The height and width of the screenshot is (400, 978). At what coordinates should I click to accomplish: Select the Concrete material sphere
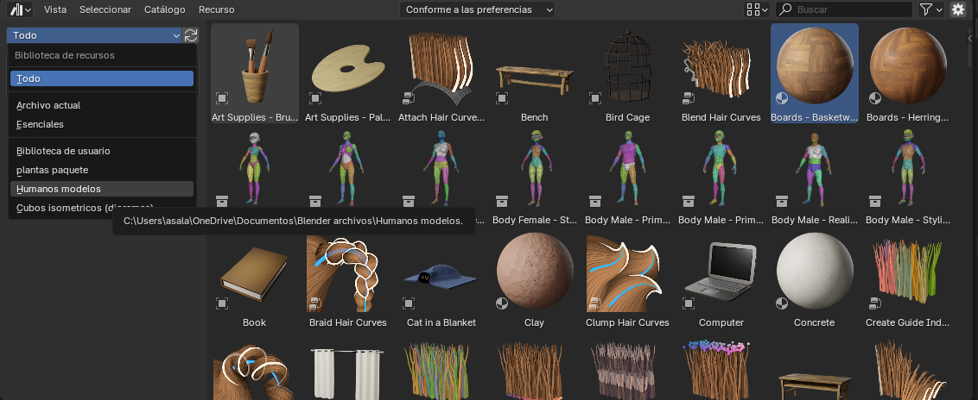pyautogui.click(x=815, y=278)
